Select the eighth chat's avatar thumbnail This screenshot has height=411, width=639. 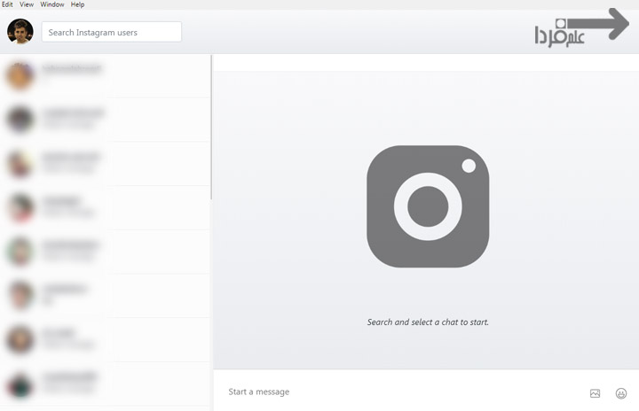[20, 383]
